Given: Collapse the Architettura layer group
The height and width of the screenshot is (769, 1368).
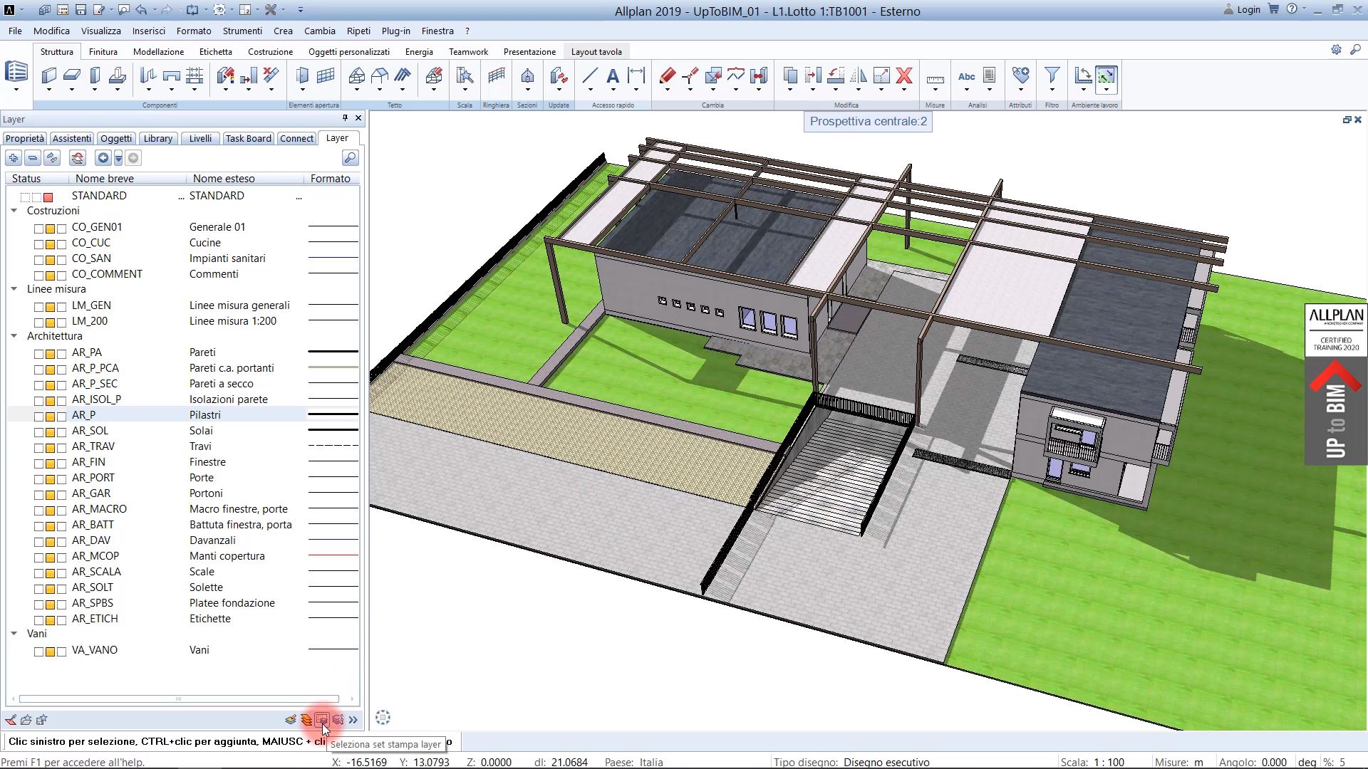Looking at the screenshot, I should [14, 336].
